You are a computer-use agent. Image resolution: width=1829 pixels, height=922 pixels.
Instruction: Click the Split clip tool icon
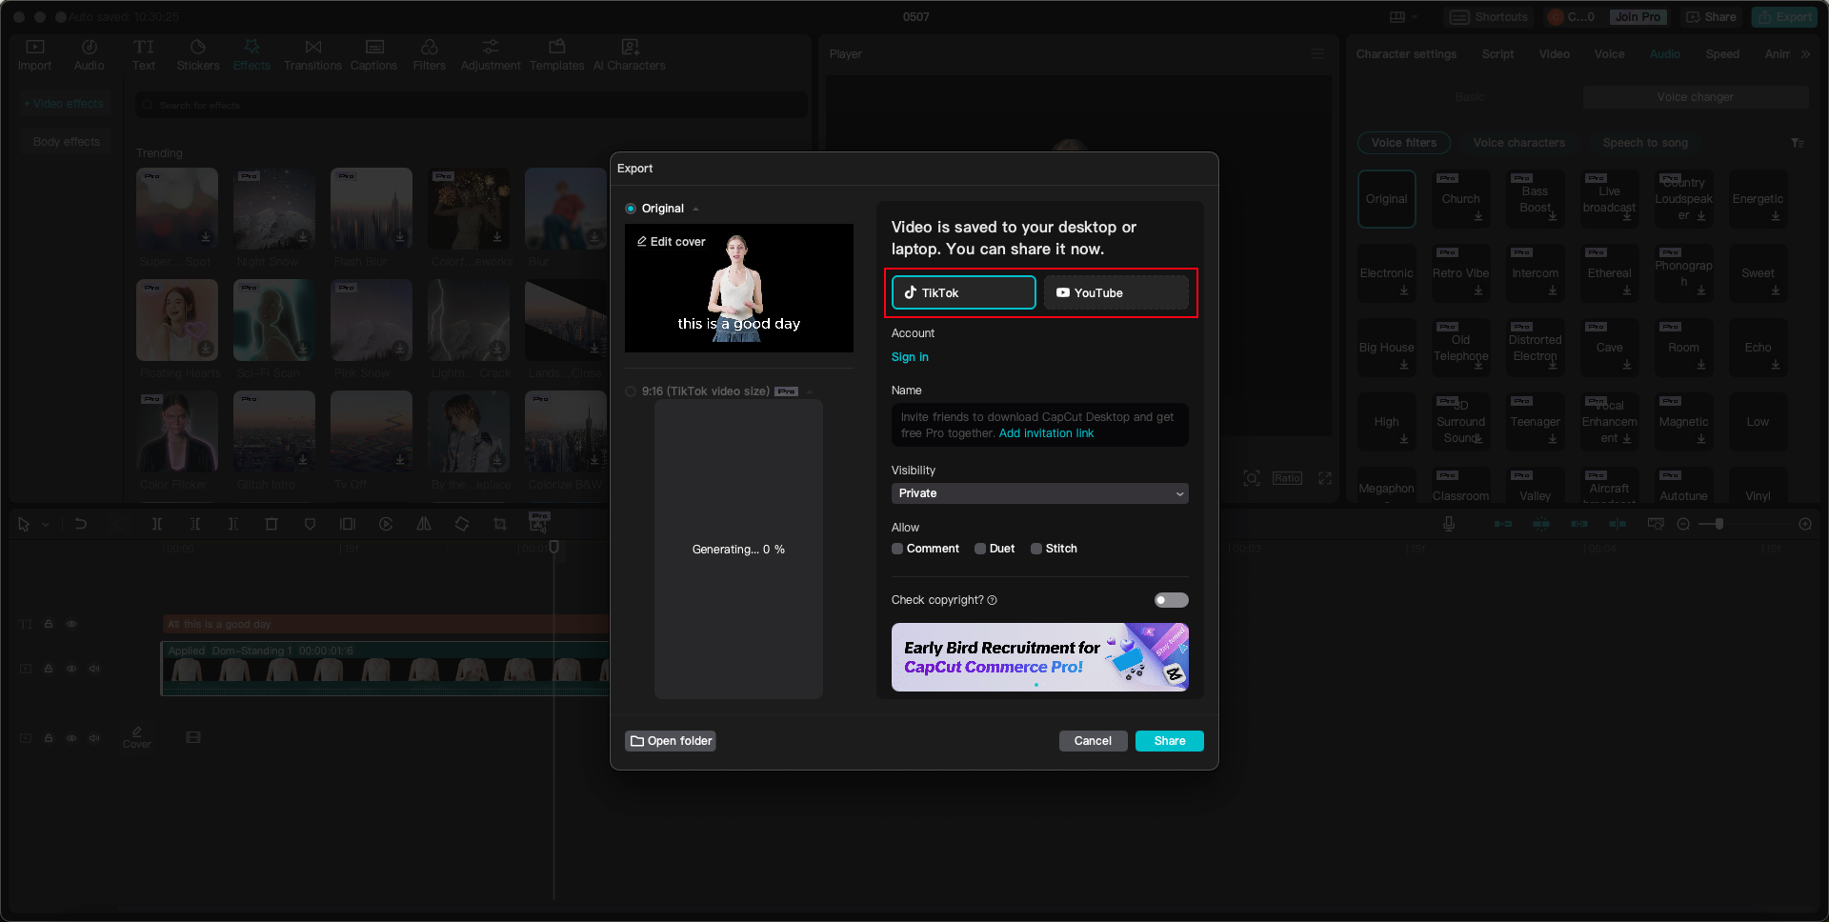point(157,524)
